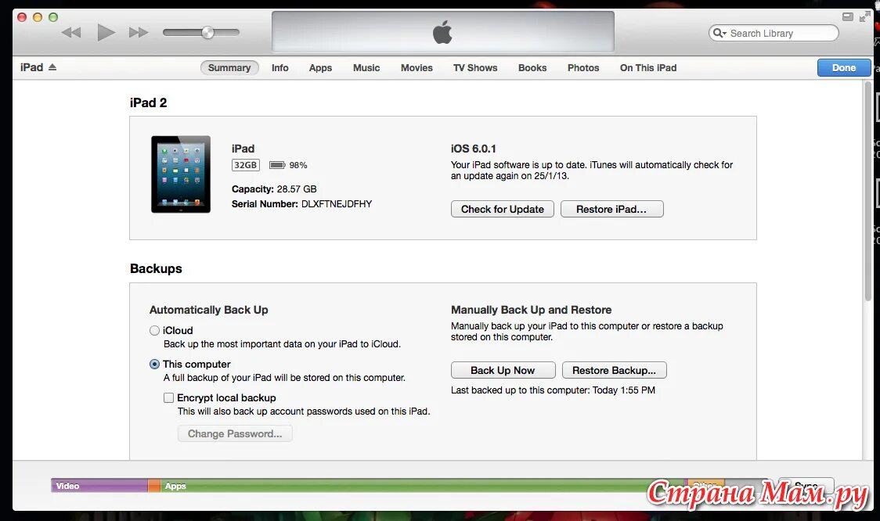Click the 98% battery percentage
This screenshot has width=880, height=521.
coord(298,165)
